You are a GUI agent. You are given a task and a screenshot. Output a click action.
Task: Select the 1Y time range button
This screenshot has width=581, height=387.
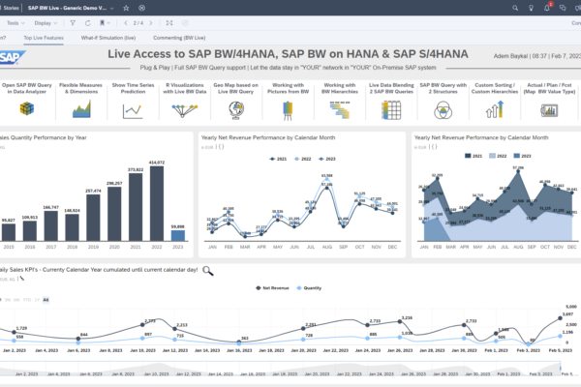pyautogui.click(x=37, y=300)
